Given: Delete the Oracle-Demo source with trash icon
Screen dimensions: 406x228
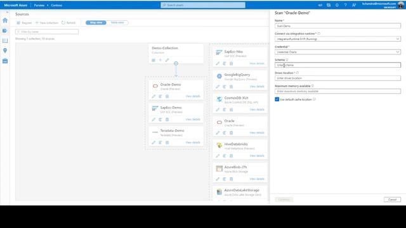Looking at the screenshot, I should click(x=167, y=96).
